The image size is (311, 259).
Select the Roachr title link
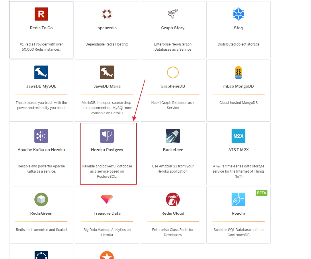click(x=238, y=213)
